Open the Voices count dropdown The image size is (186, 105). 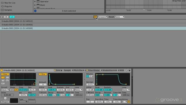point(124,102)
